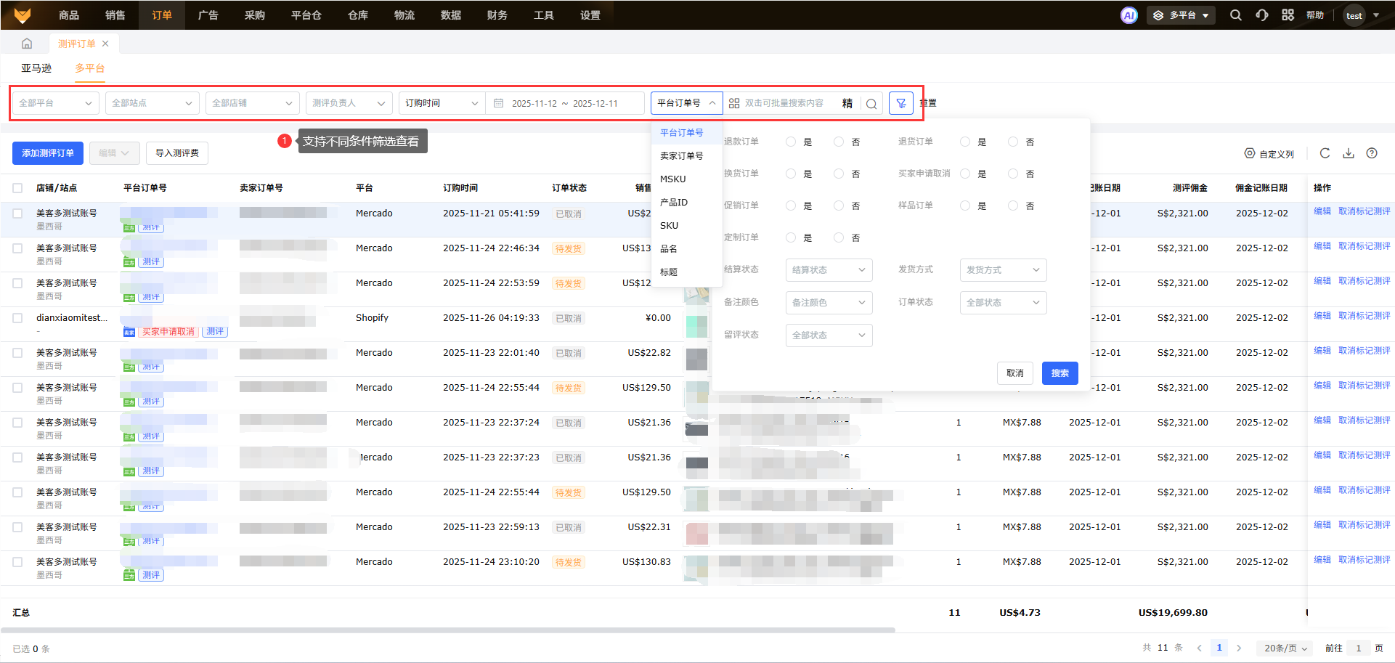Select 否 for 样品订单
Viewport: 1395px width, 663px height.
coord(1013,206)
